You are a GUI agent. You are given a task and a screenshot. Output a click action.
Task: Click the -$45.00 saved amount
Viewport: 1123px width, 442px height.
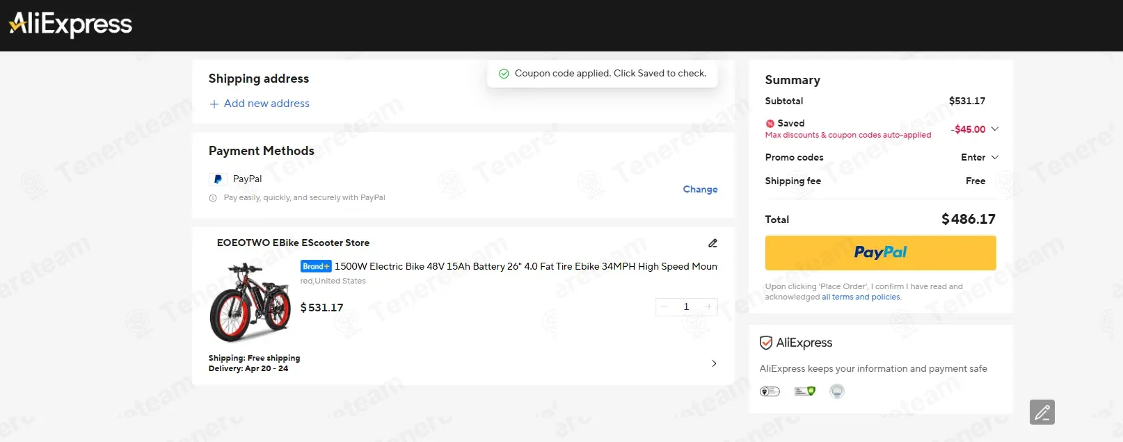coord(968,129)
